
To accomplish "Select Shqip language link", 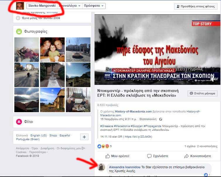I will point(53,136).
